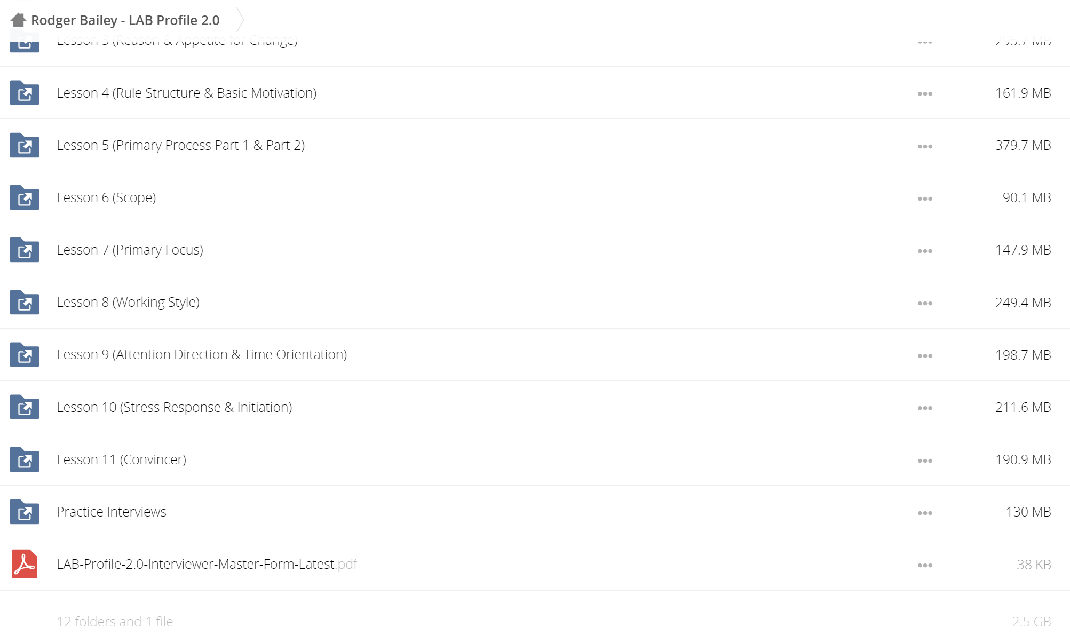Open LAB-Profile-2.0-Interviewer-Master-Form-Latest.pdf
Screen dimensions: 1070x635
pyautogui.click(x=207, y=564)
